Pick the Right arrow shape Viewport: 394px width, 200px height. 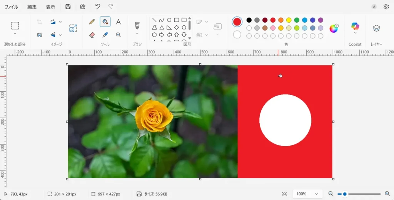point(162,35)
